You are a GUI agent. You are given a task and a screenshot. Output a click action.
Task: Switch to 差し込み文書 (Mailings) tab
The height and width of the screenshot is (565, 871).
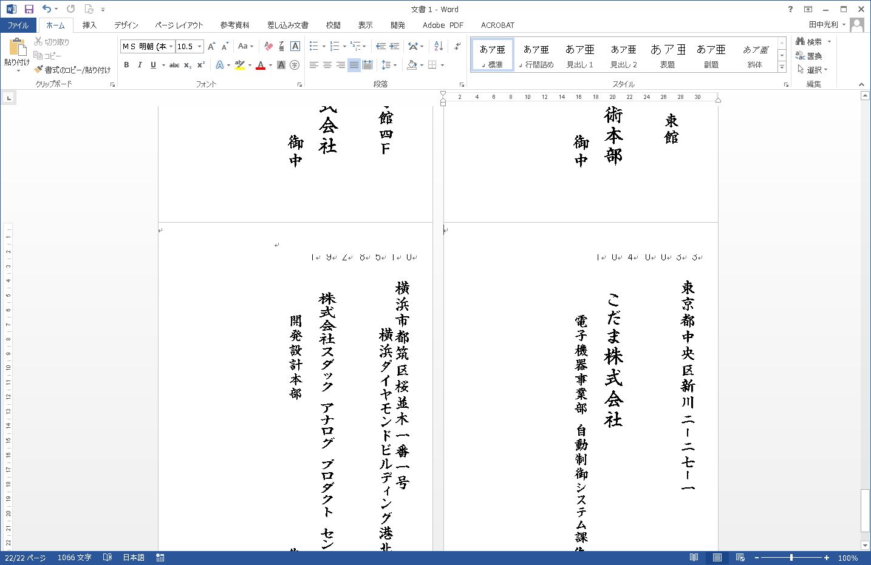pyautogui.click(x=288, y=25)
